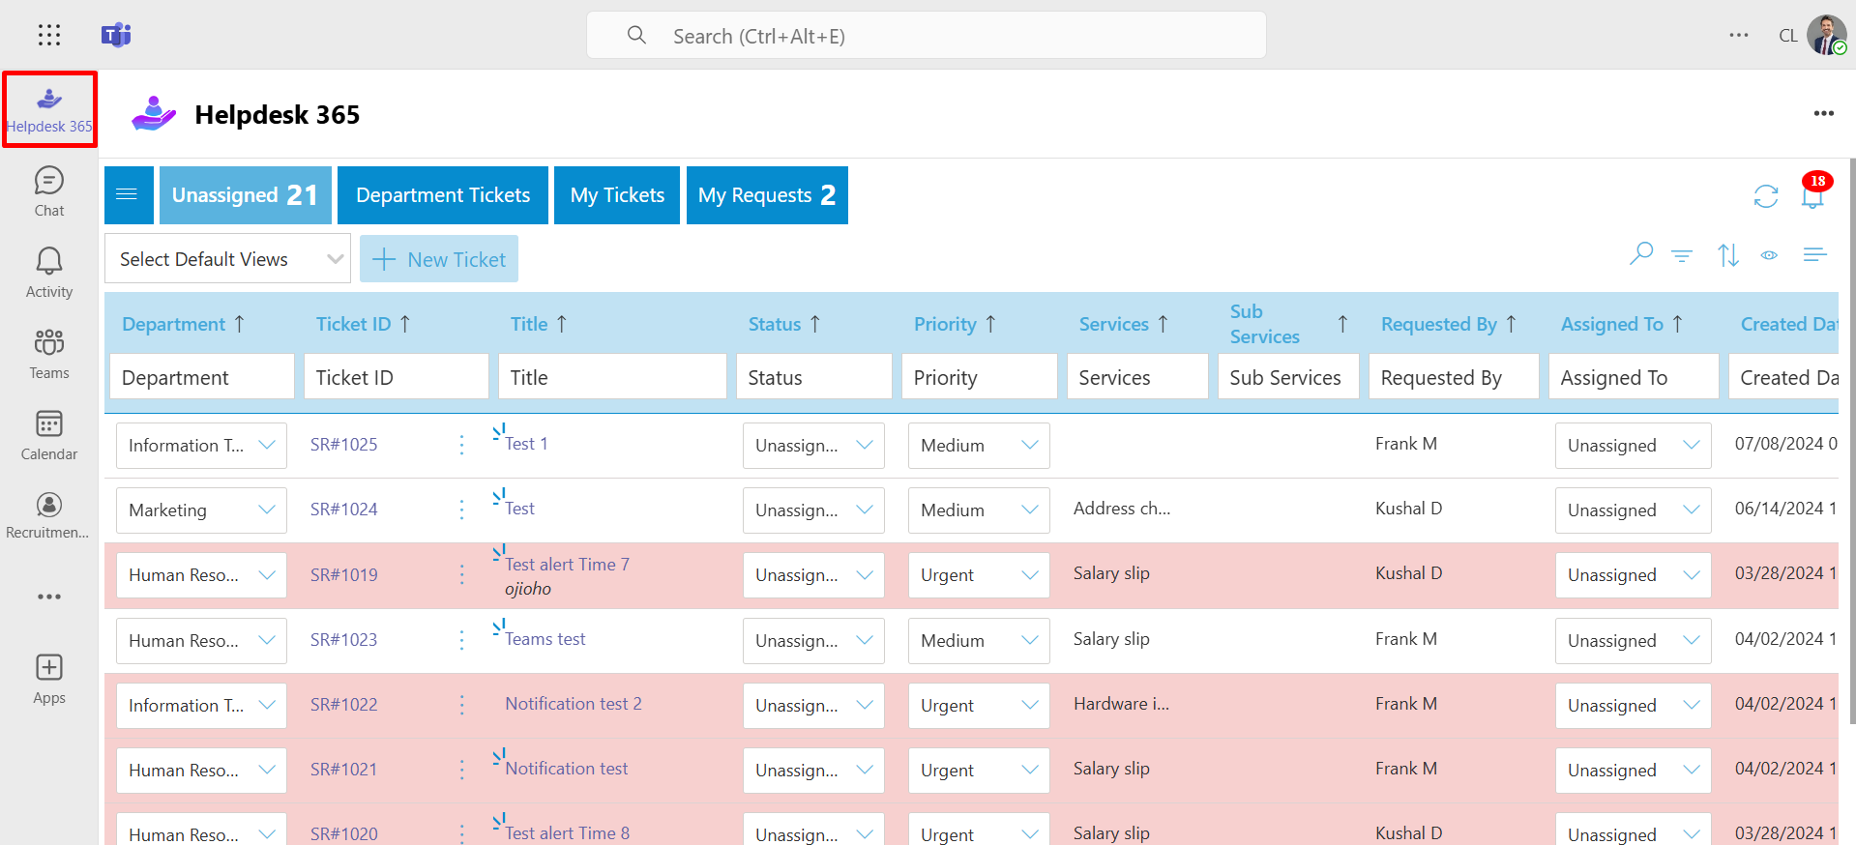Open Helpdesk 365 in the sidebar

pyautogui.click(x=49, y=109)
